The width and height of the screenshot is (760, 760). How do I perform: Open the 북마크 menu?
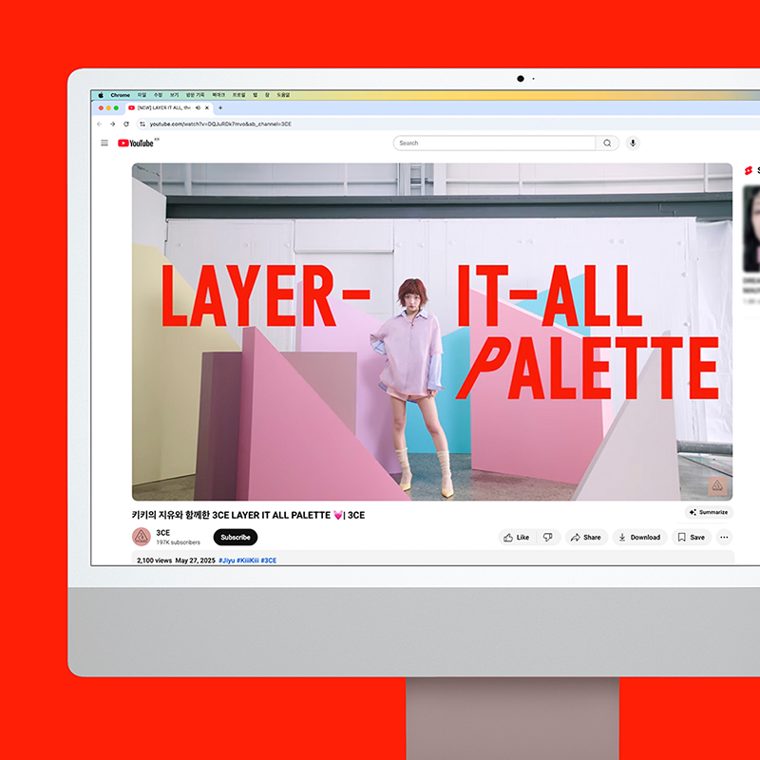(218, 95)
